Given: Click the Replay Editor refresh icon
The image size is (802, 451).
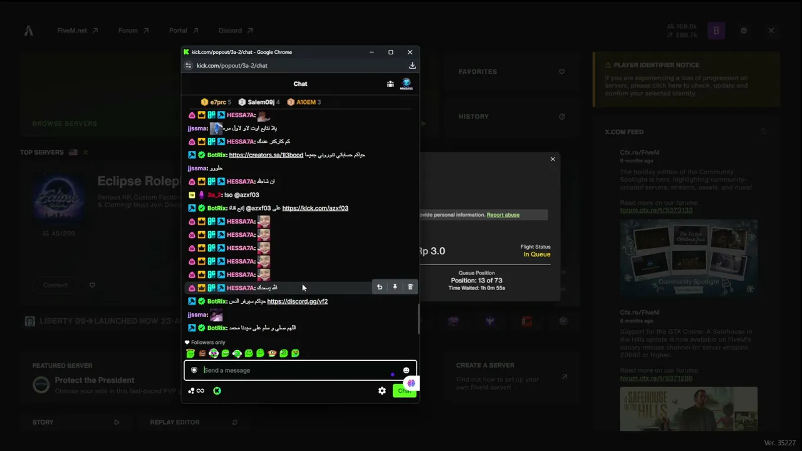Looking at the screenshot, I should [235, 422].
